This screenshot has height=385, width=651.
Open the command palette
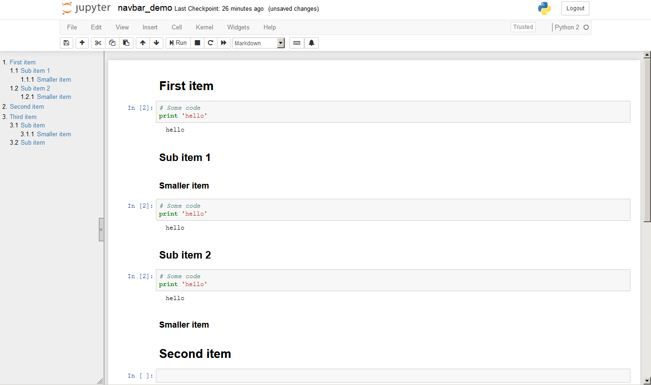296,42
